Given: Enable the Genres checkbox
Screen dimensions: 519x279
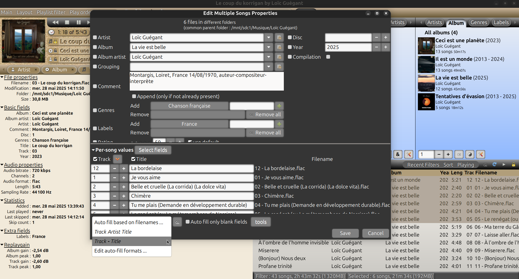Looking at the screenshot, I should [x=95, y=110].
